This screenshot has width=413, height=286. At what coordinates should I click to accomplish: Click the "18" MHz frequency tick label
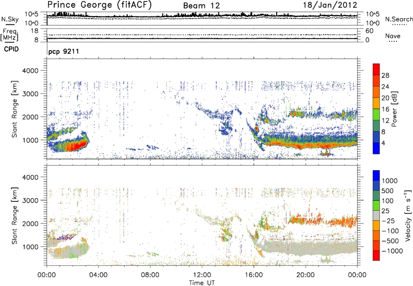click(x=34, y=31)
